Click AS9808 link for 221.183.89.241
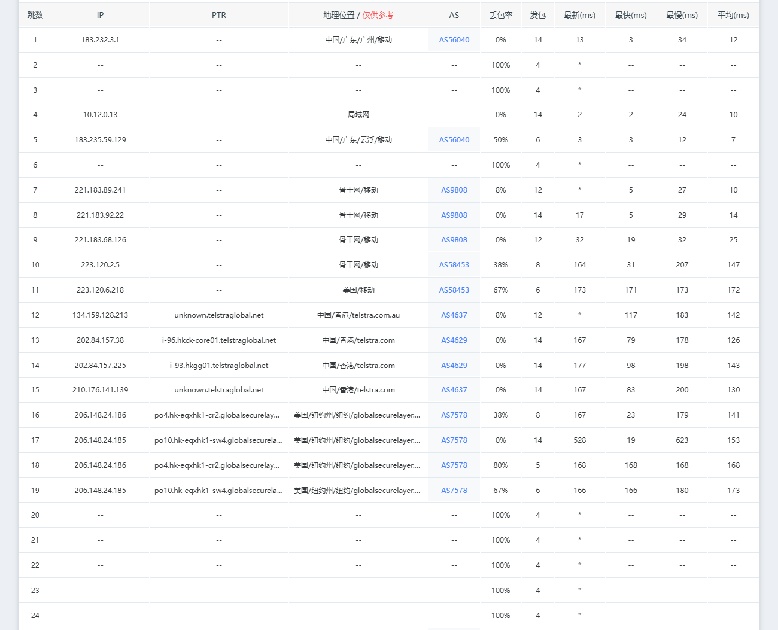The image size is (778, 630). pyautogui.click(x=454, y=190)
